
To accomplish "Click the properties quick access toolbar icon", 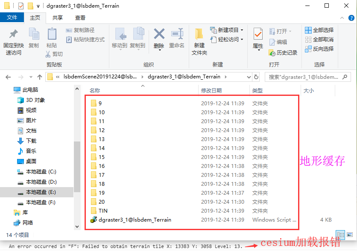I will point(21,6).
